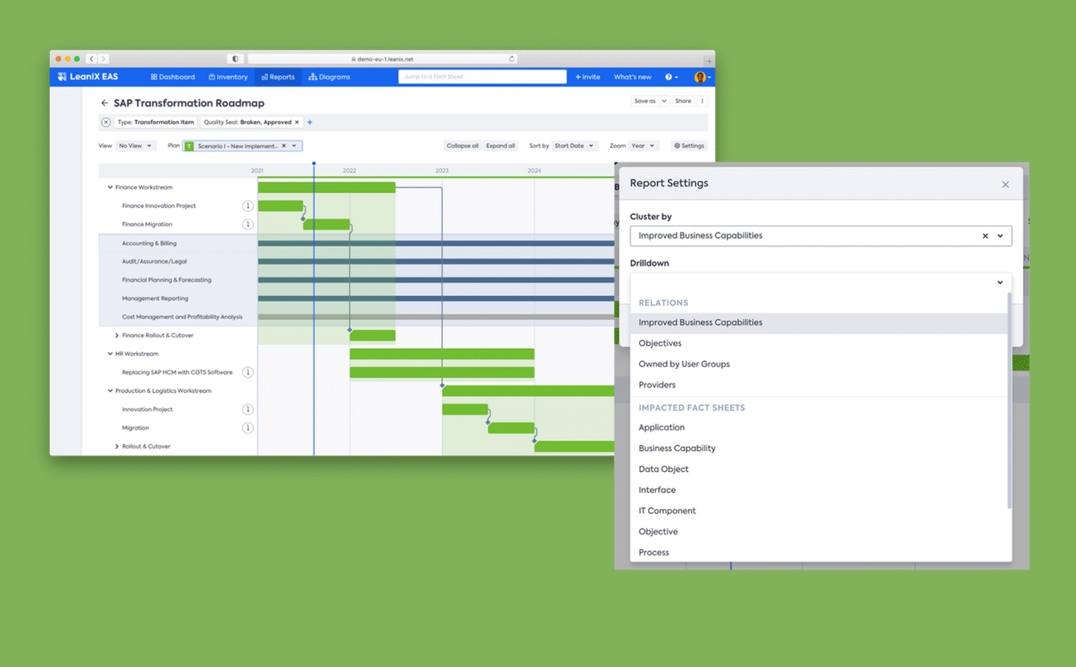The height and width of the screenshot is (667, 1076).
Task: Add a new filter with the plus icon
Action: pos(310,122)
